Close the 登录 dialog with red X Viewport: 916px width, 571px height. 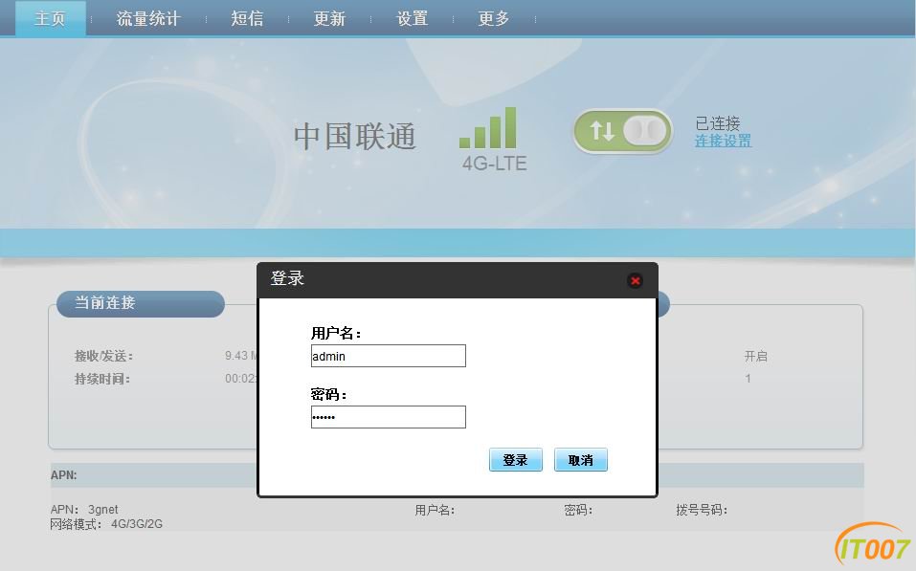coord(635,281)
